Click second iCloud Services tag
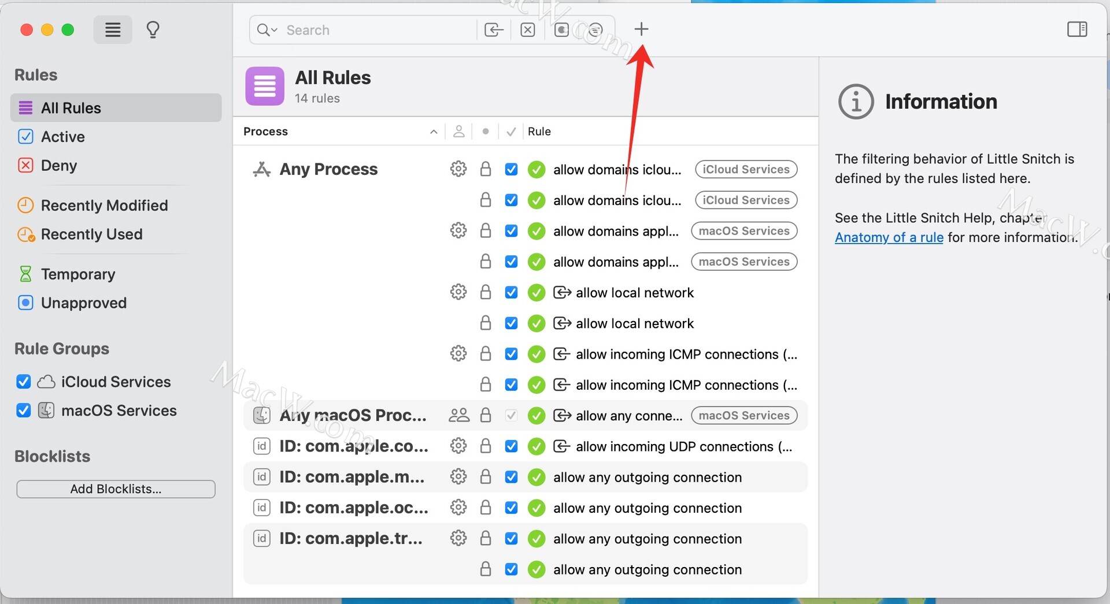The image size is (1110, 604). coord(746,200)
